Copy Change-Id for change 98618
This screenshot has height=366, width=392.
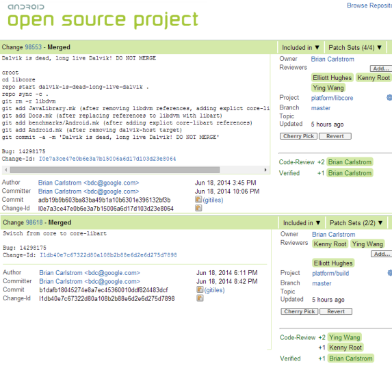(200, 298)
